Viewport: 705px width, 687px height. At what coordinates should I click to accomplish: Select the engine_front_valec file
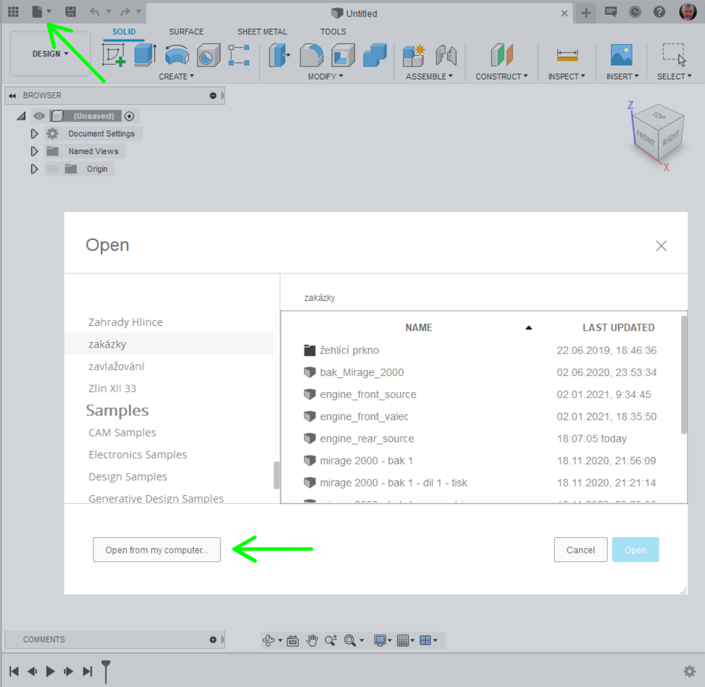363,416
